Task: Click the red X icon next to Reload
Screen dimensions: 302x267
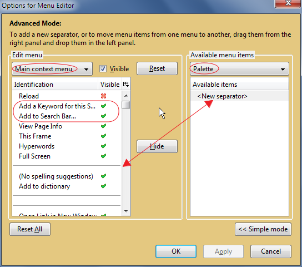Action: click(x=103, y=96)
